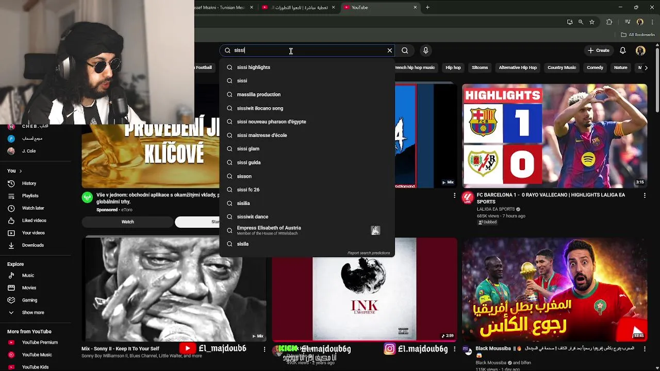660x371 pixels.
Task: Click the search text field containing sissi
Action: (x=308, y=50)
